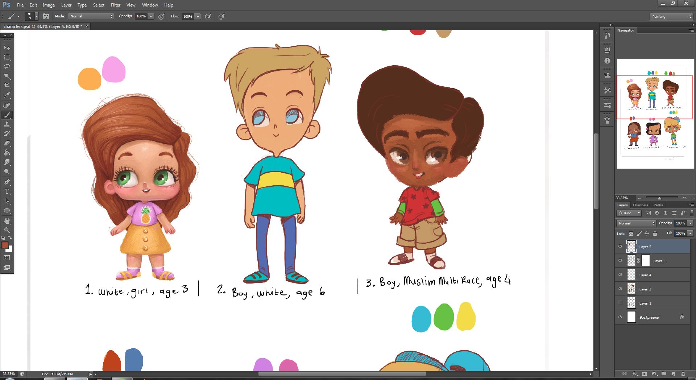This screenshot has width=696, height=380.
Task: Toggle lock all padlock icon
Action: tap(655, 234)
